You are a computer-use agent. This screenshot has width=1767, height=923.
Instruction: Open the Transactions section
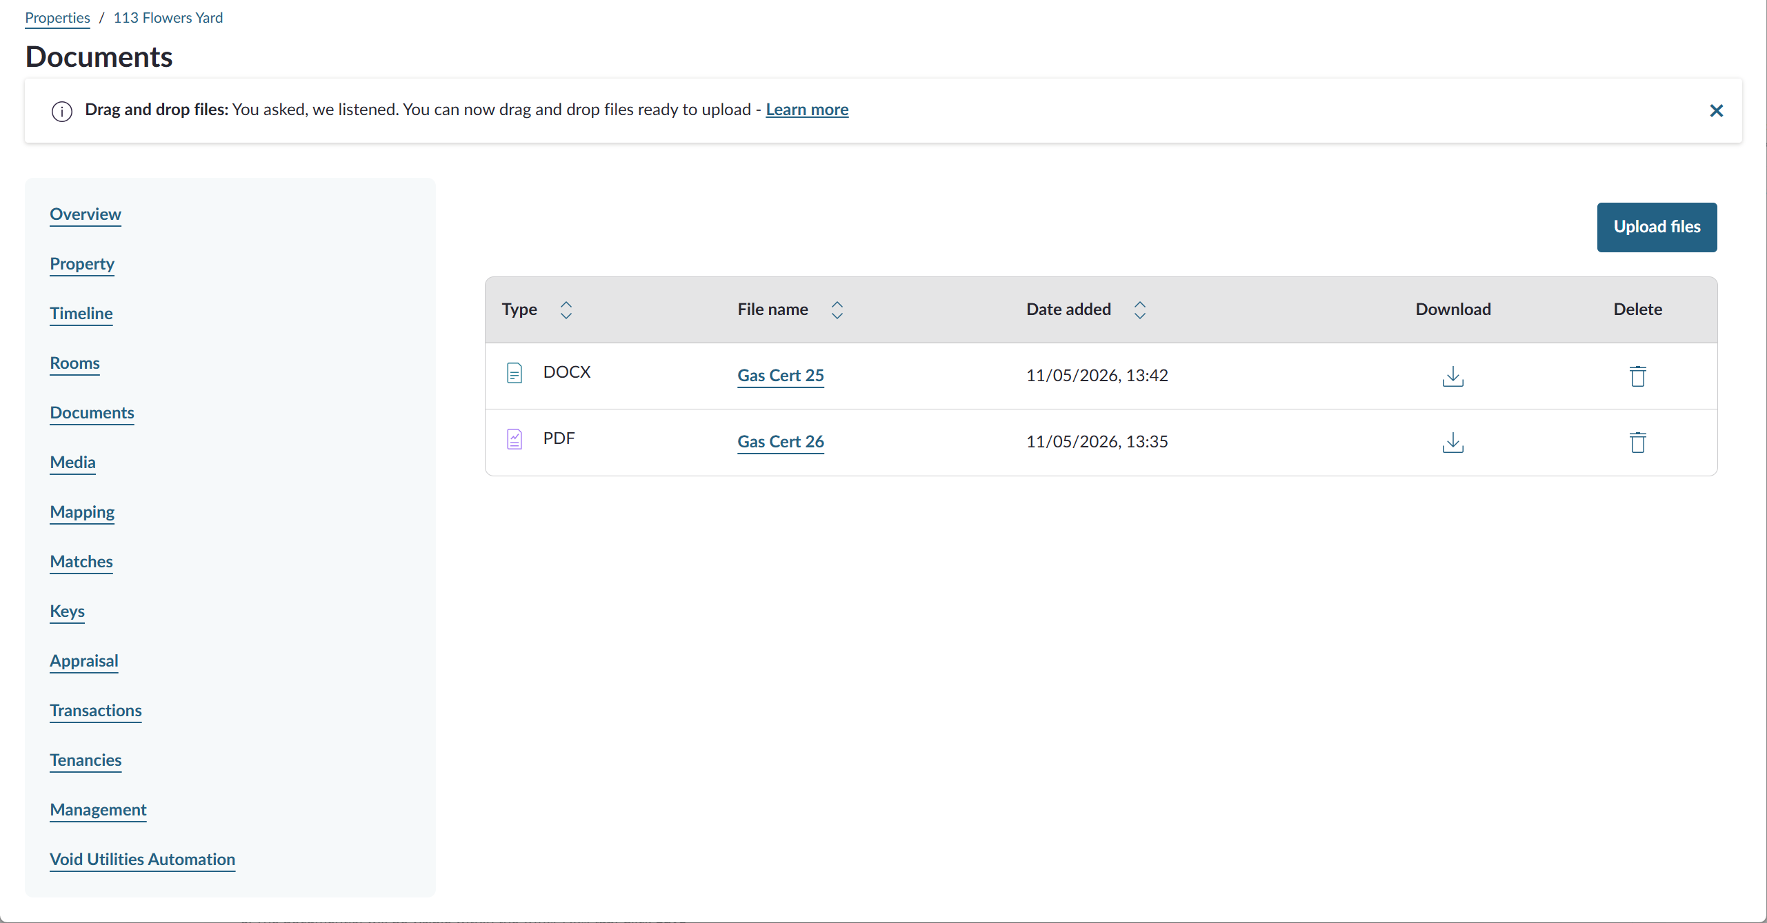coord(96,711)
